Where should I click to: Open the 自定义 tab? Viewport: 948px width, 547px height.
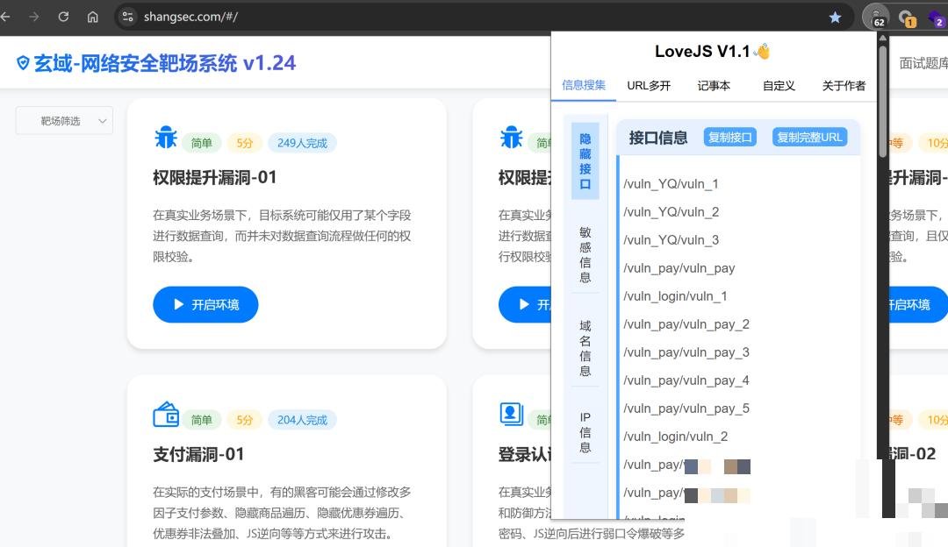click(779, 86)
